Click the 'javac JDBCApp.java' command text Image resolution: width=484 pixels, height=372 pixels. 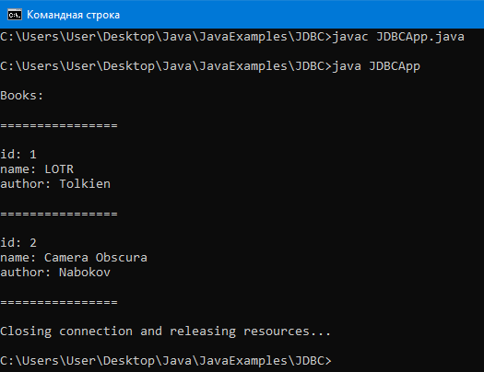[398, 37]
